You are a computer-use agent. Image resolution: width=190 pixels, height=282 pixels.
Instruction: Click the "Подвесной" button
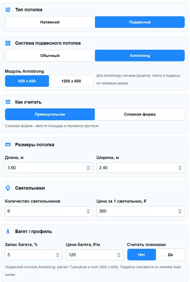pos(140,22)
